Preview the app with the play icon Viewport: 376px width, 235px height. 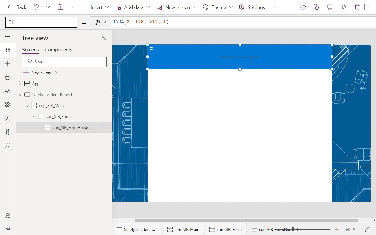(344, 7)
